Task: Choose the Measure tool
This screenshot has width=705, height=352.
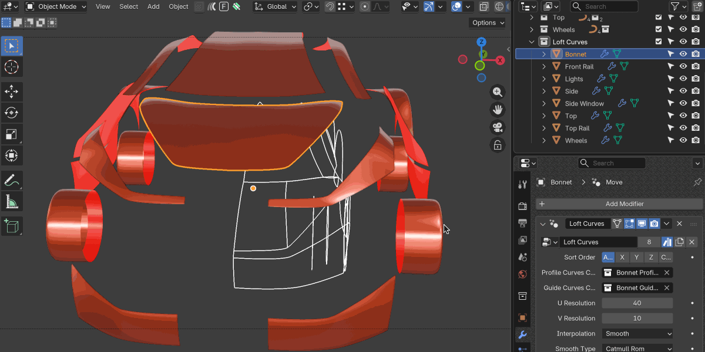Action: [11, 202]
